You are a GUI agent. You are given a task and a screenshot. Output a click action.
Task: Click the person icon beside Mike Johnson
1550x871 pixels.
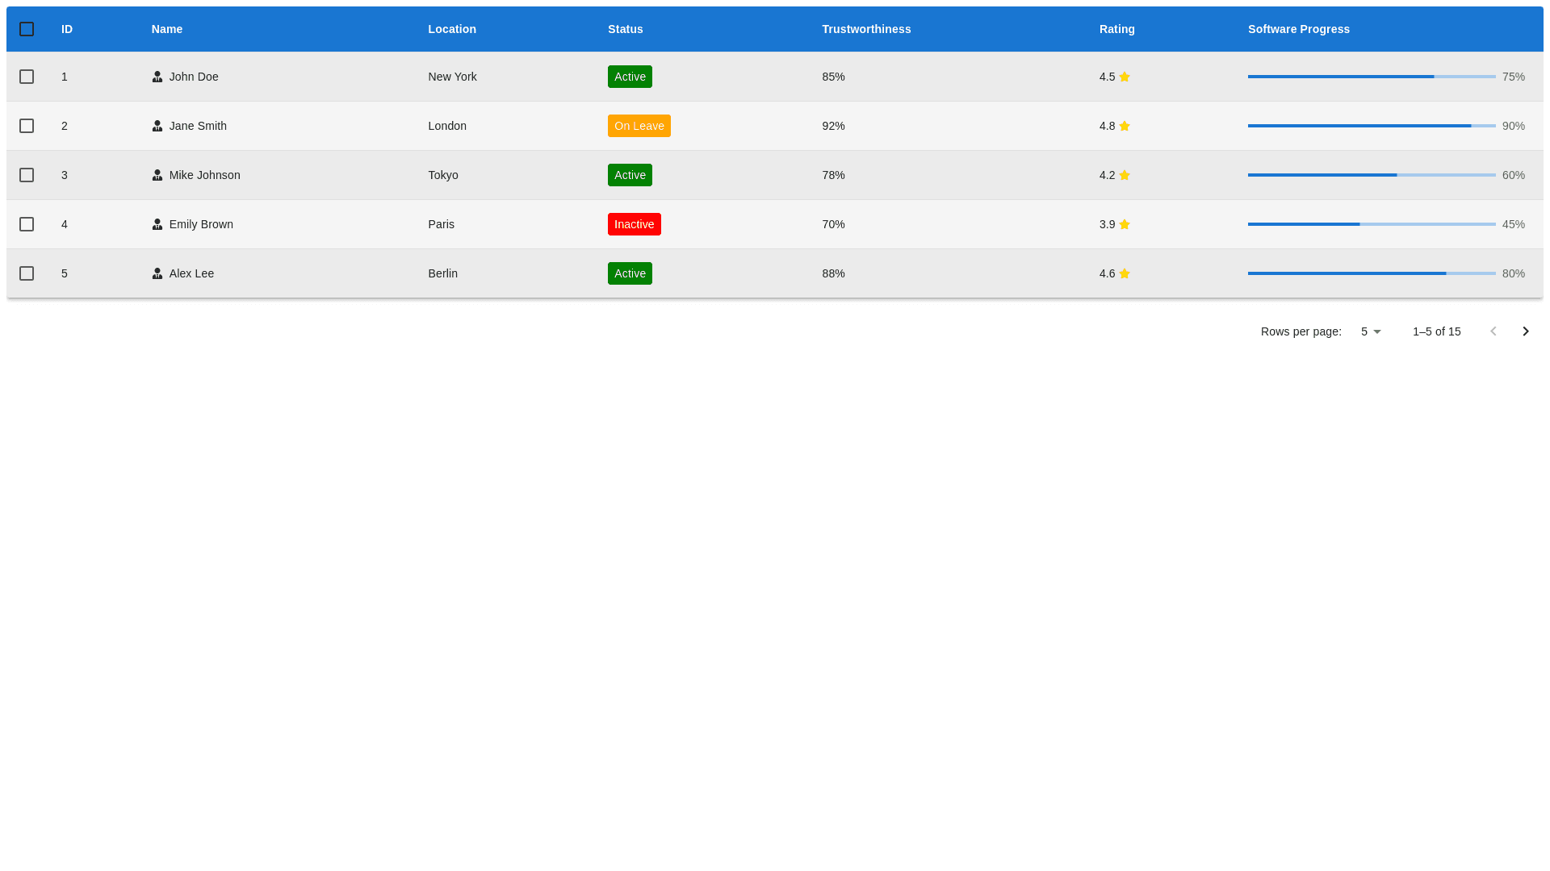[x=157, y=175]
